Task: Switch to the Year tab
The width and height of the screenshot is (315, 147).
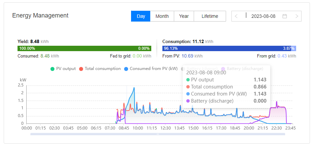Action: 184,16
